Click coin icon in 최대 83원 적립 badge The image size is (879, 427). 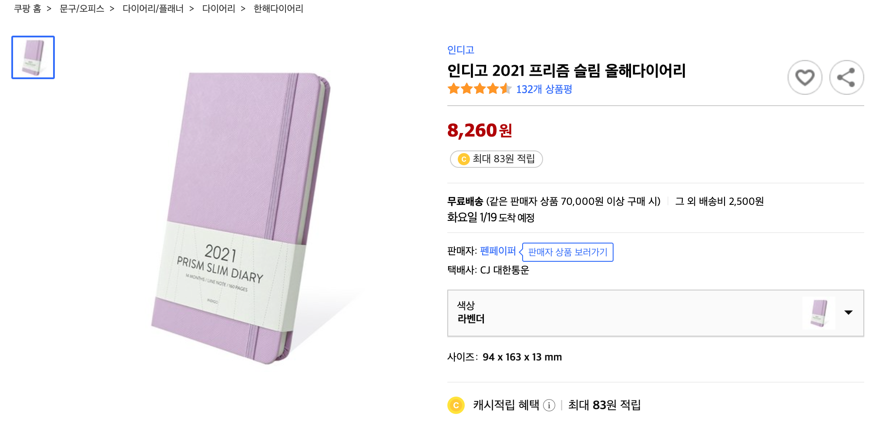click(464, 159)
